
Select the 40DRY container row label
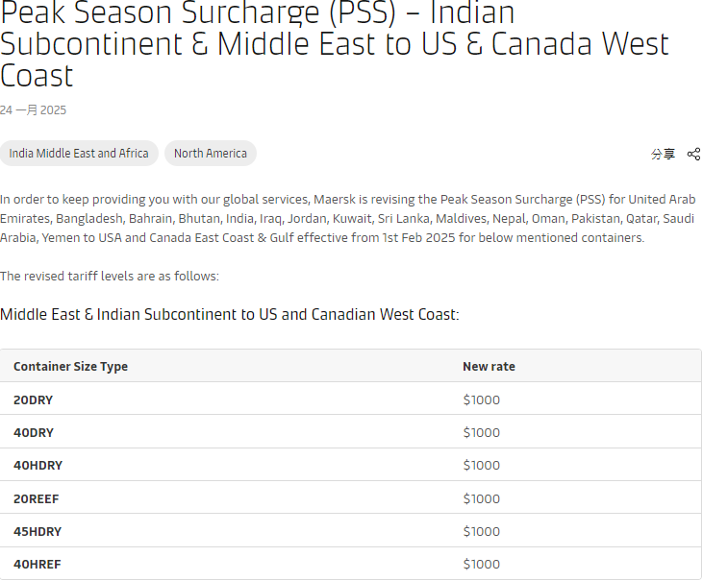point(34,432)
